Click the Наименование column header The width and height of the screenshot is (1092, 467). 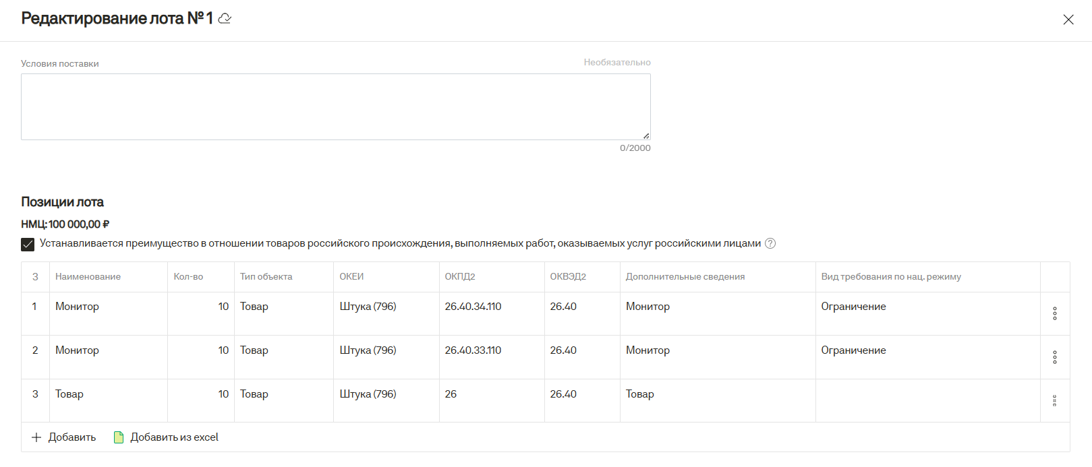pos(88,277)
